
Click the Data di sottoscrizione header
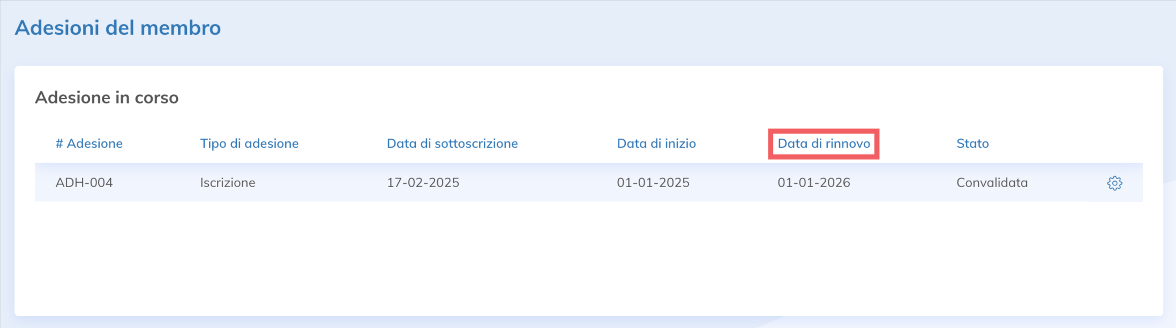click(452, 144)
